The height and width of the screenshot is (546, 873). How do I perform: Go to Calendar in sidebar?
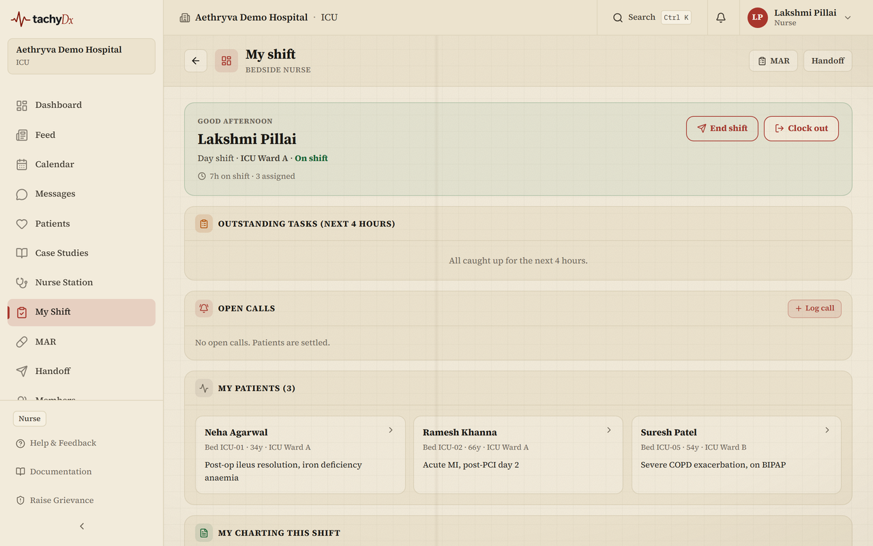tap(81, 164)
